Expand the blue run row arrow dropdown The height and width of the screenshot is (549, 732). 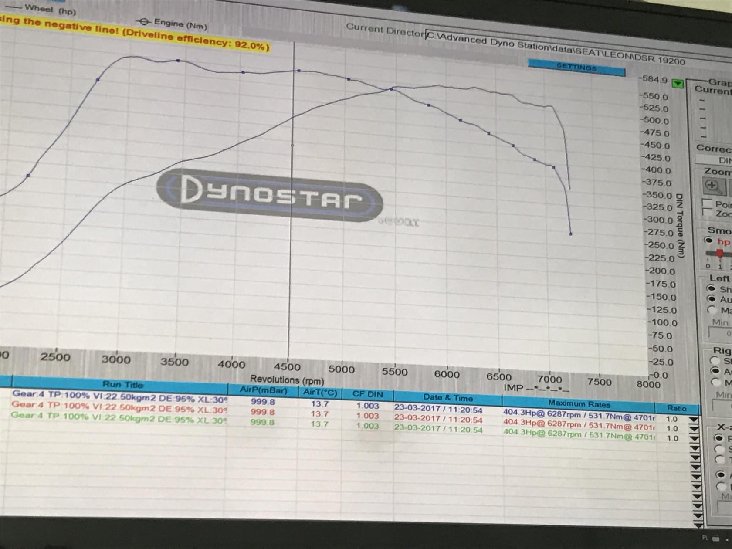pyautogui.click(x=694, y=420)
